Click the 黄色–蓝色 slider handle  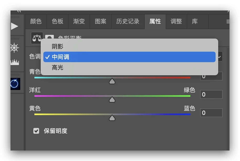(x=112, y=118)
